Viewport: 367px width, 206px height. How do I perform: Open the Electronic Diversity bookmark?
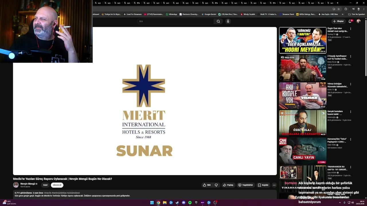coord(189,14)
